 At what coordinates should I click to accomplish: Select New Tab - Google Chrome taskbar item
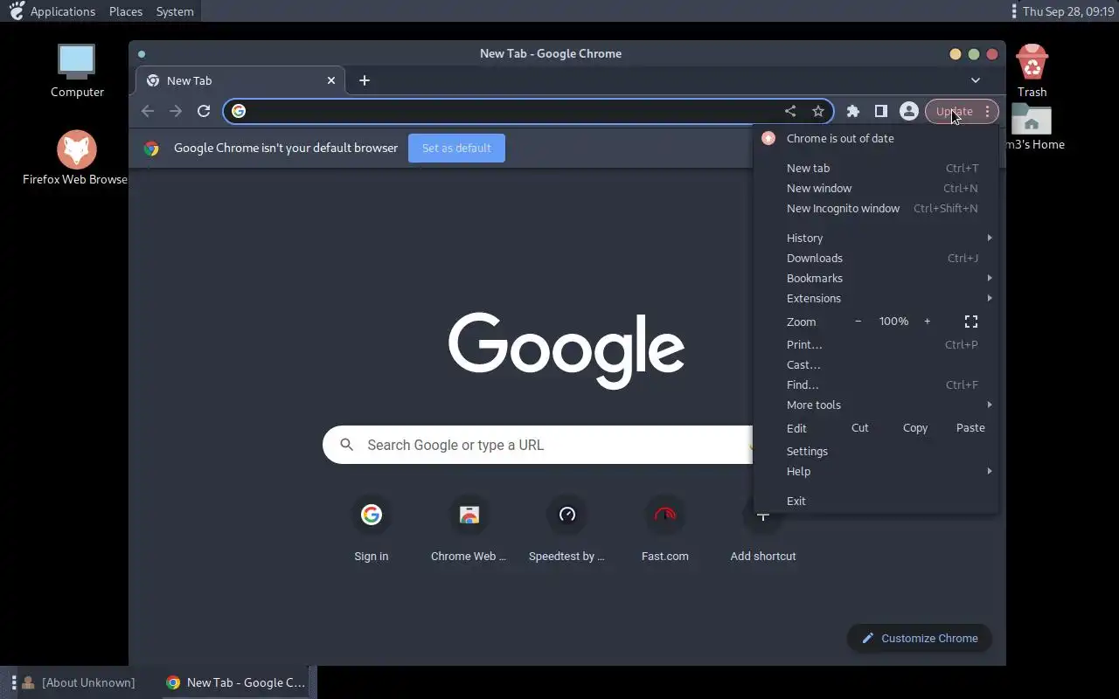click(x=236, y=682)
